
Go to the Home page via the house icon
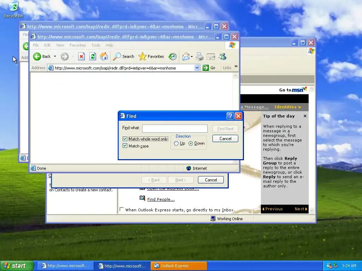click(104, 56)
